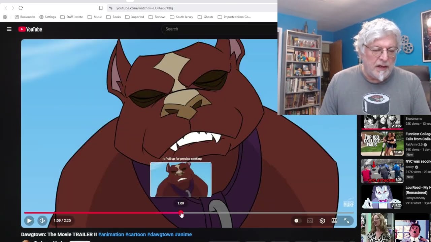The height and width of the screenshot is (242, 431).
Task: Open the Top 100 College Fails thumbnail
Action: point(382,144)
